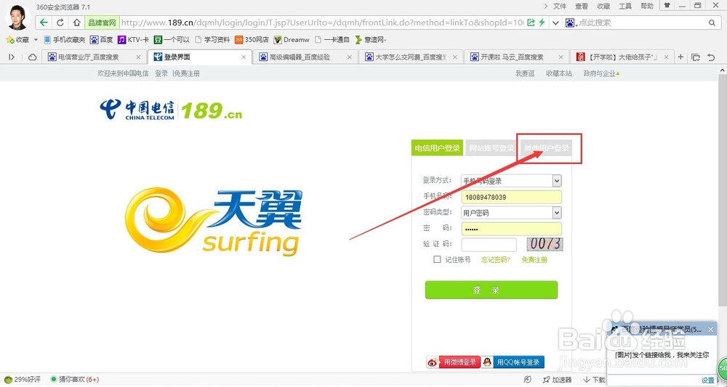Open the 密码类型 dropdown

point(511,213)
